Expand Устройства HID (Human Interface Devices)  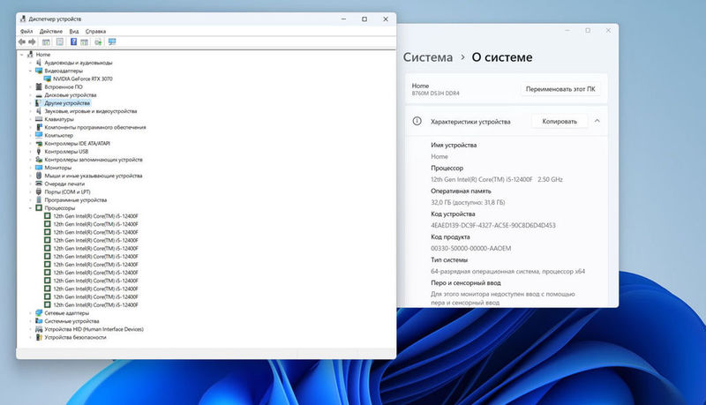(30, 329)
